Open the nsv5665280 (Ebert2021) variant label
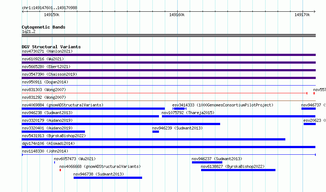This screenshot has width=326, height=192. [x=46, y=67]
